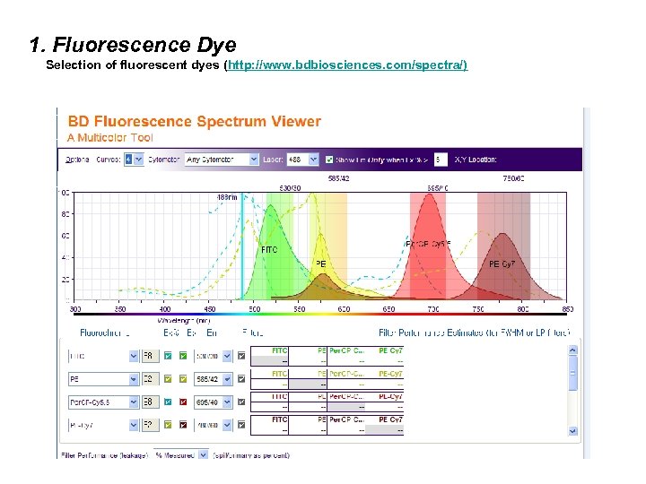Click the 488nm laser line label on the graph
Viewport: 646px width, 484px height.
point(227,197)
